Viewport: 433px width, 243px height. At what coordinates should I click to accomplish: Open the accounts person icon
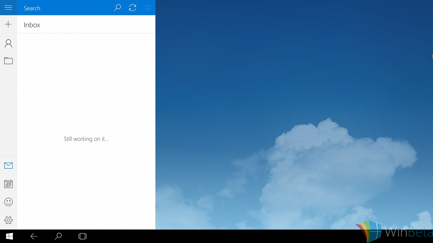pyautogui.click(x=8, y=43)
